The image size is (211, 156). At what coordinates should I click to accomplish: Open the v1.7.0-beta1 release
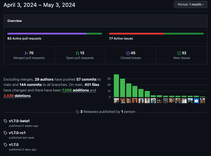[19, 121]
